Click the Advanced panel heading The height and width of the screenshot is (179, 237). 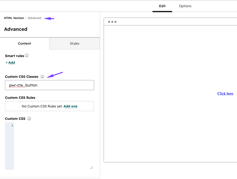tap(16, 29)
